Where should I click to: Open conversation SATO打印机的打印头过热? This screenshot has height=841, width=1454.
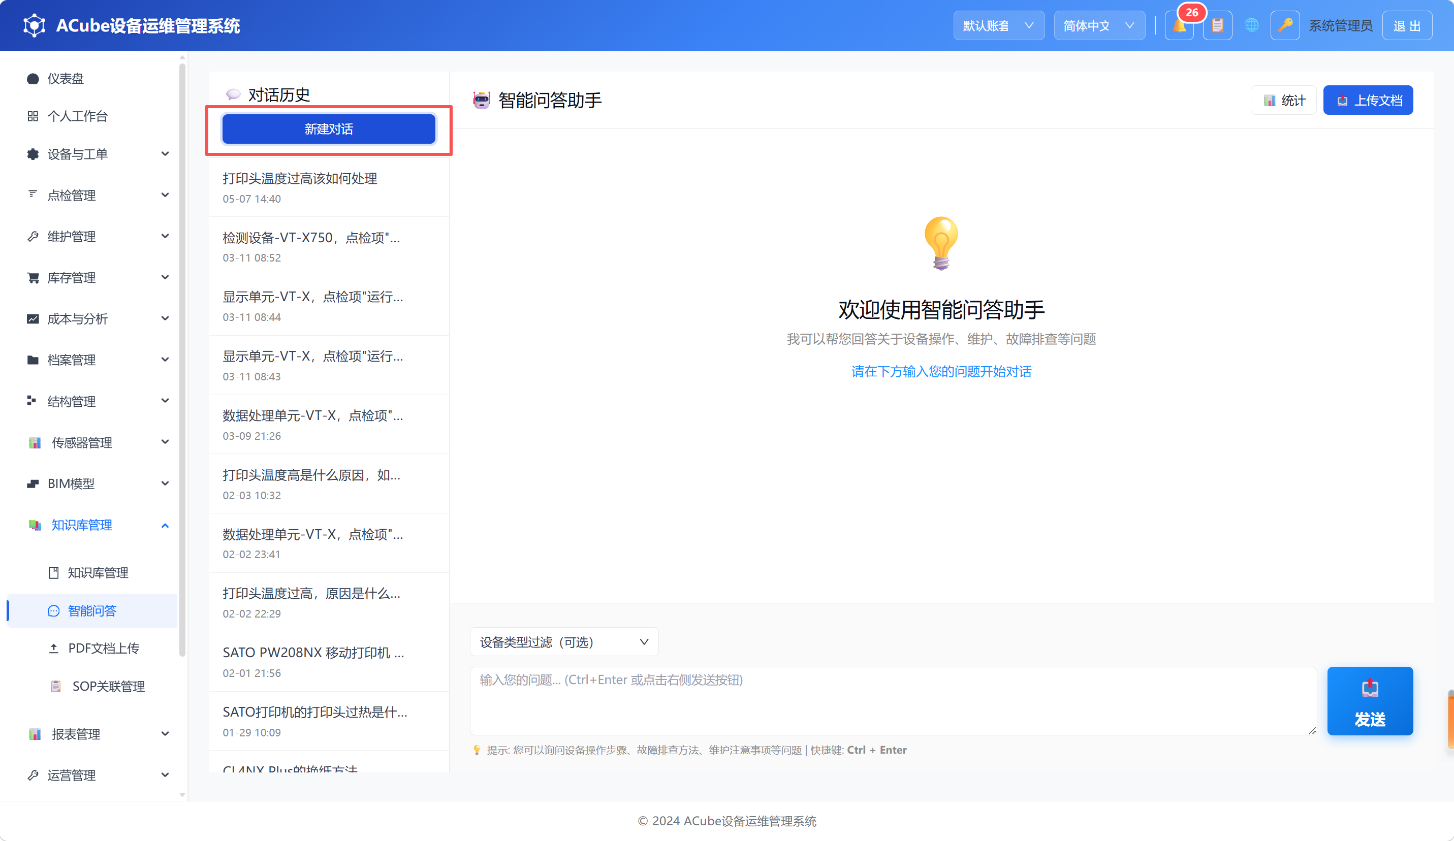328,722
